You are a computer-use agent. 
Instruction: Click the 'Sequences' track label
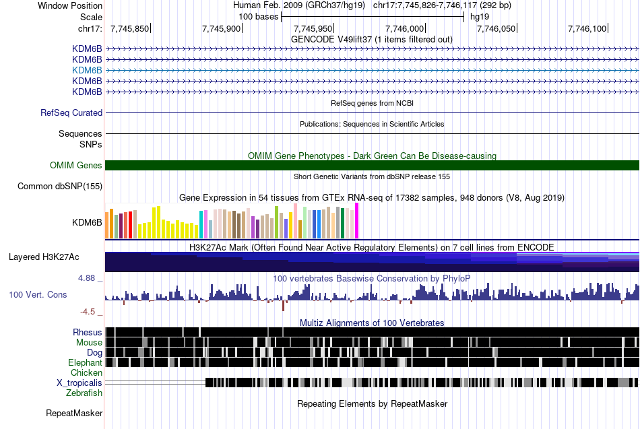(80, 133)
